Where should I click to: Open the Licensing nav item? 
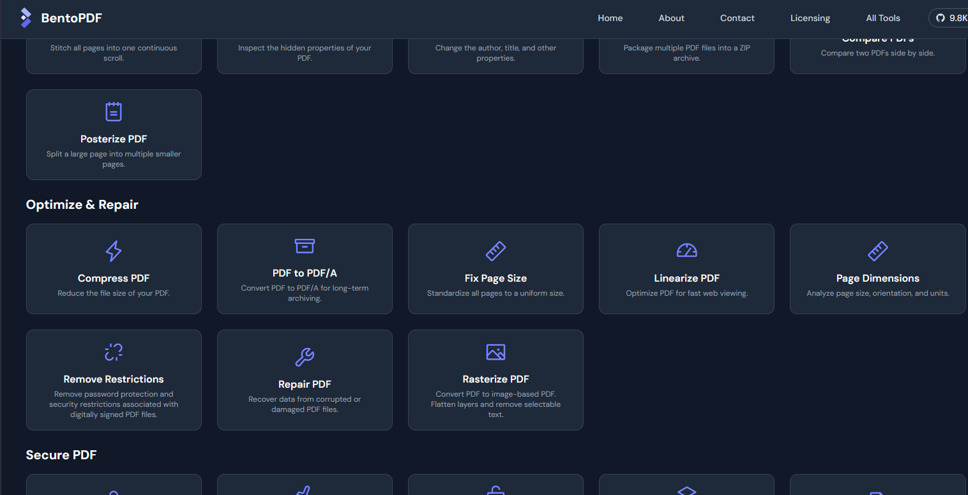[x=810, y=18]
